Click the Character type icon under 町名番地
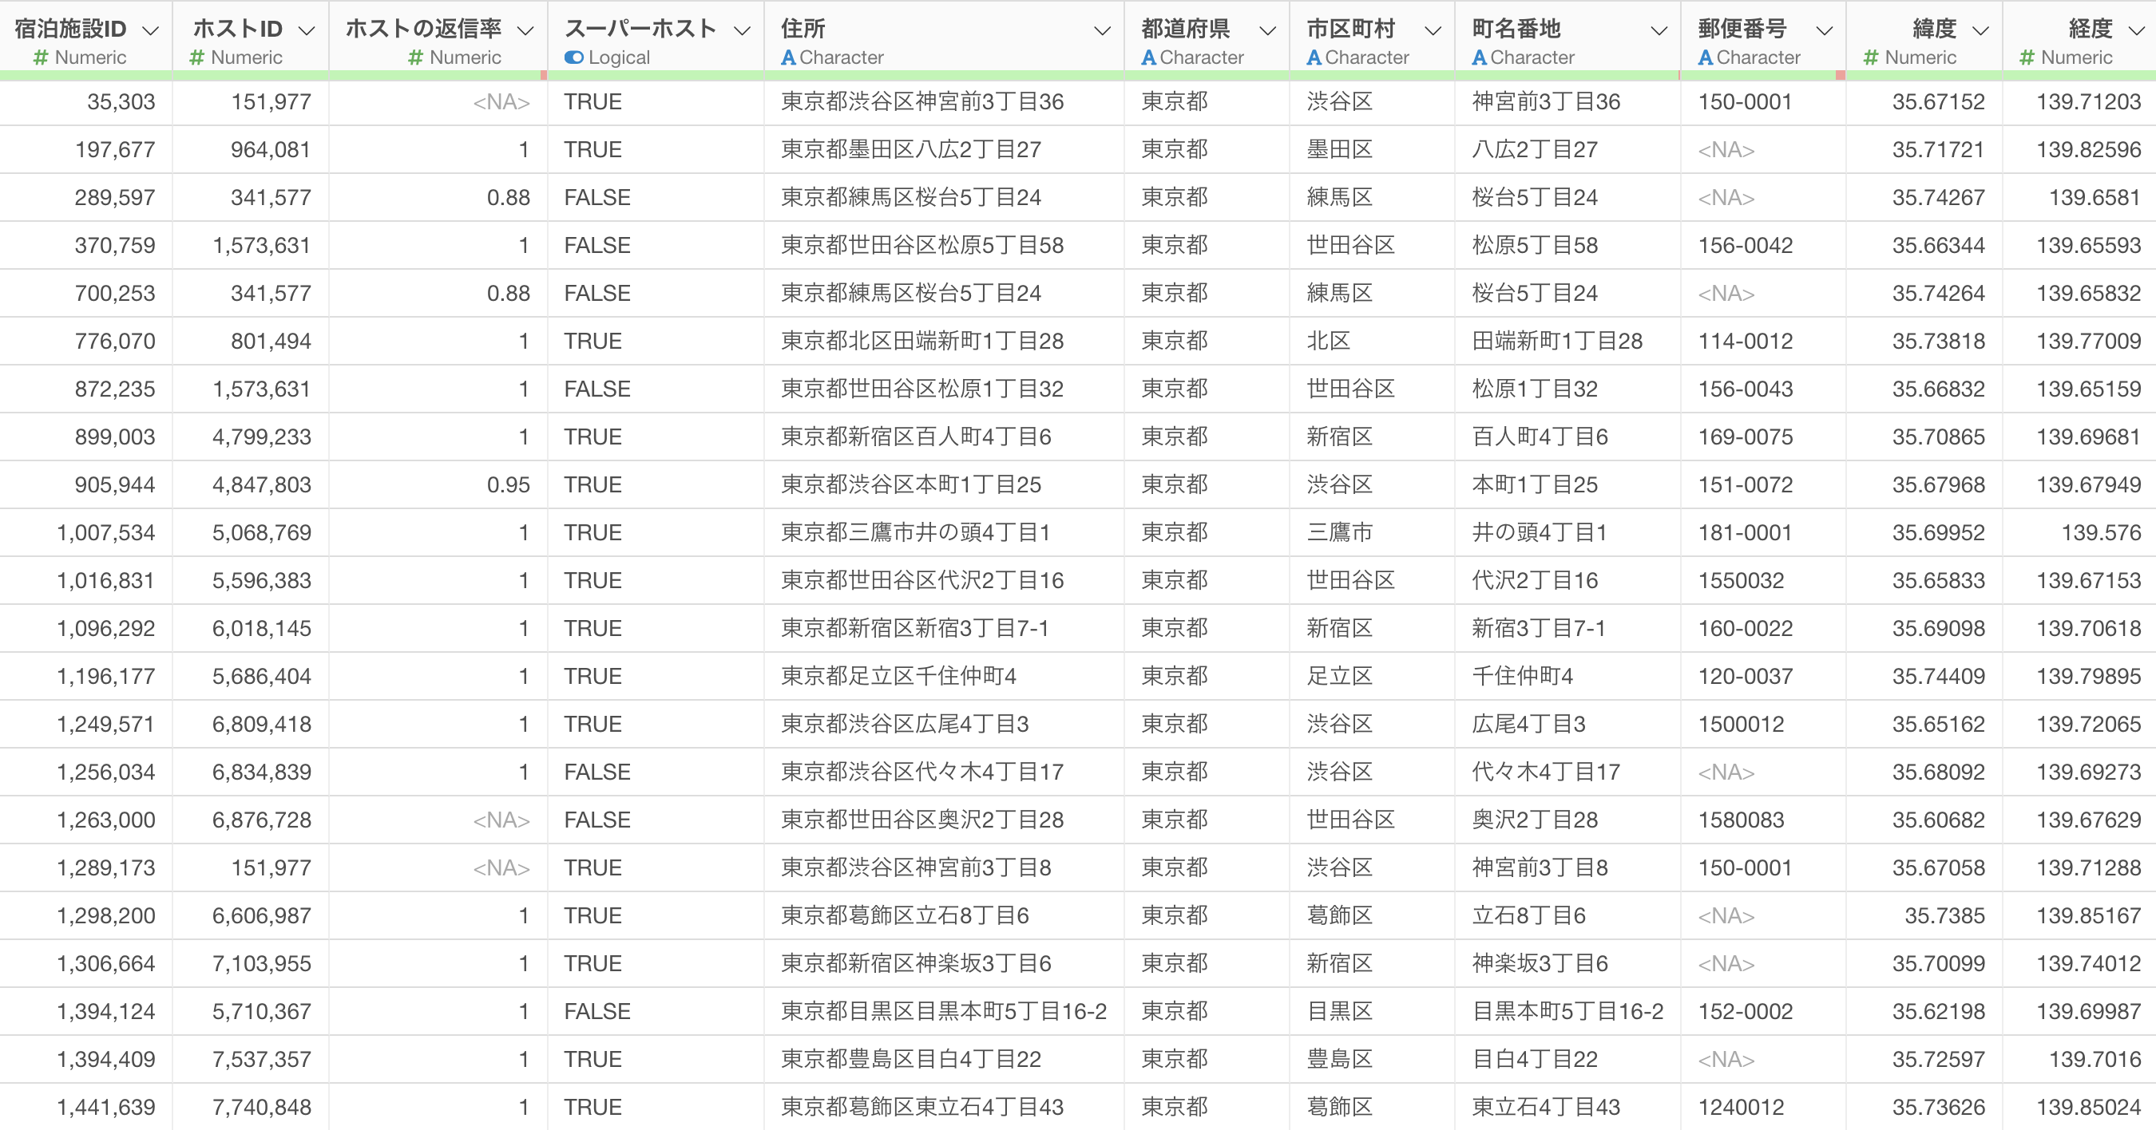2156x1130 pixels. [x=1479, y=57]
